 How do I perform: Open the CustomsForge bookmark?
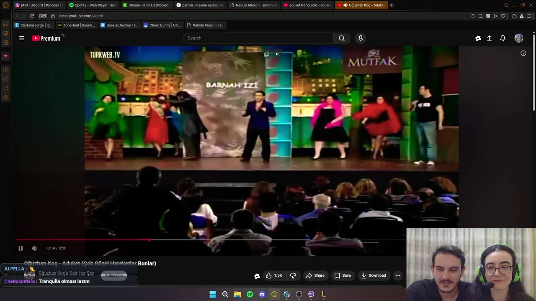pyautogui.click(x=33, y=25)
